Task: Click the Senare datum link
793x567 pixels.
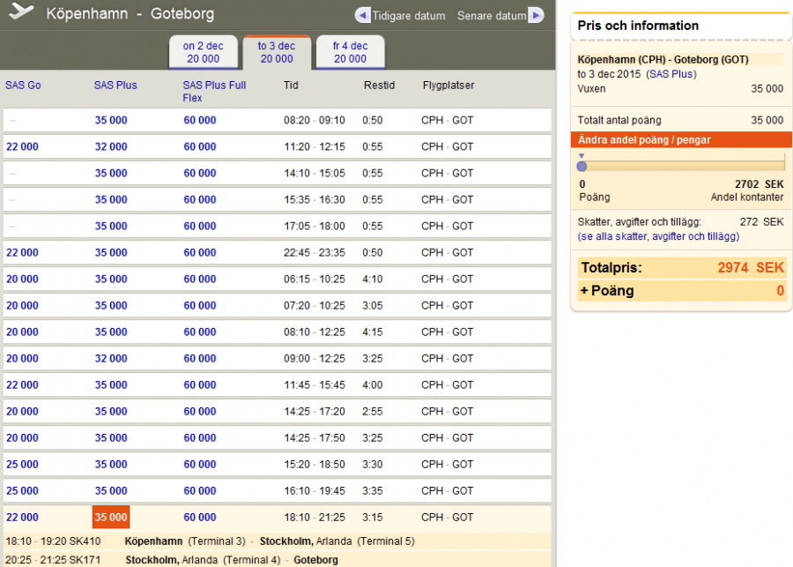Action: click(x=492, y=16)
